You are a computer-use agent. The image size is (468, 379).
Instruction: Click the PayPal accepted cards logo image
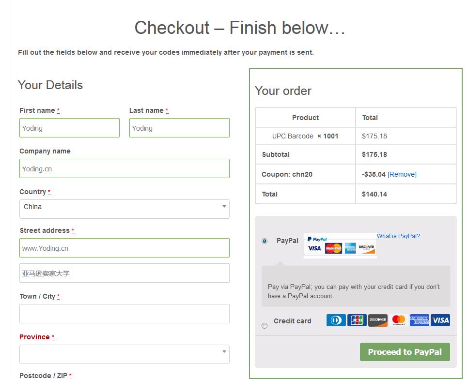click(x=340, y=245)
